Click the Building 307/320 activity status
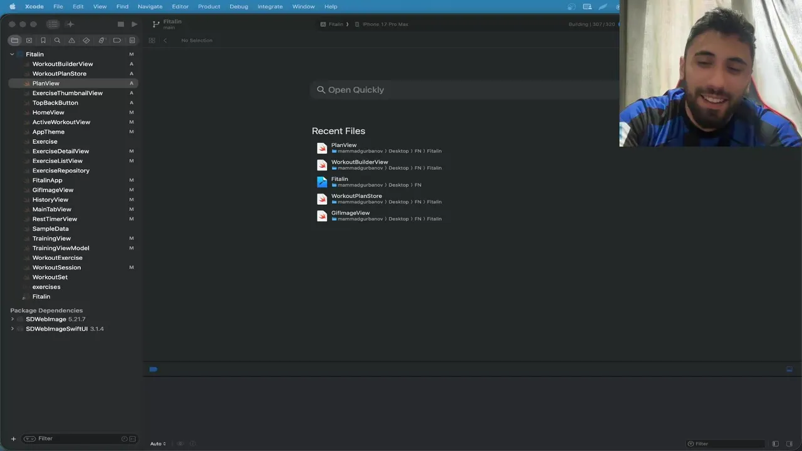The height and width of the screenshot is (451, 802). point(592,24)
